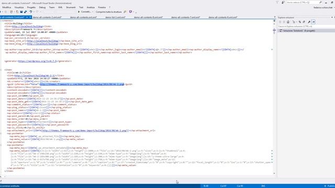
Task: Open the Test menu
Action: pyautogui.click(x=81, y=7)
